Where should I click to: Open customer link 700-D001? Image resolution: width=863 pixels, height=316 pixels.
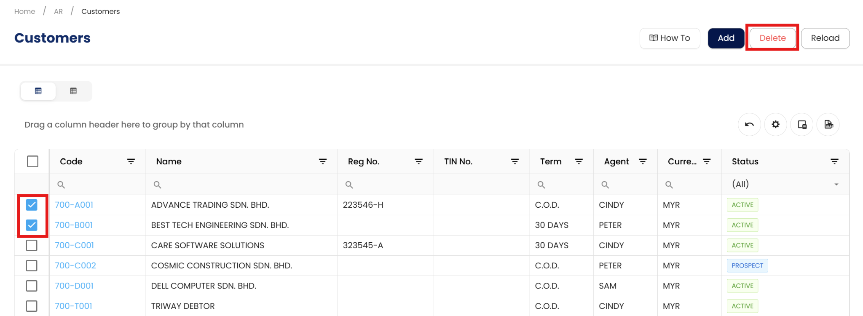74,286
